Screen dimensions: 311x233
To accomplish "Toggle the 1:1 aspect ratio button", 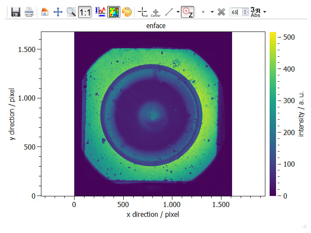I will click(x=85, y=12).
